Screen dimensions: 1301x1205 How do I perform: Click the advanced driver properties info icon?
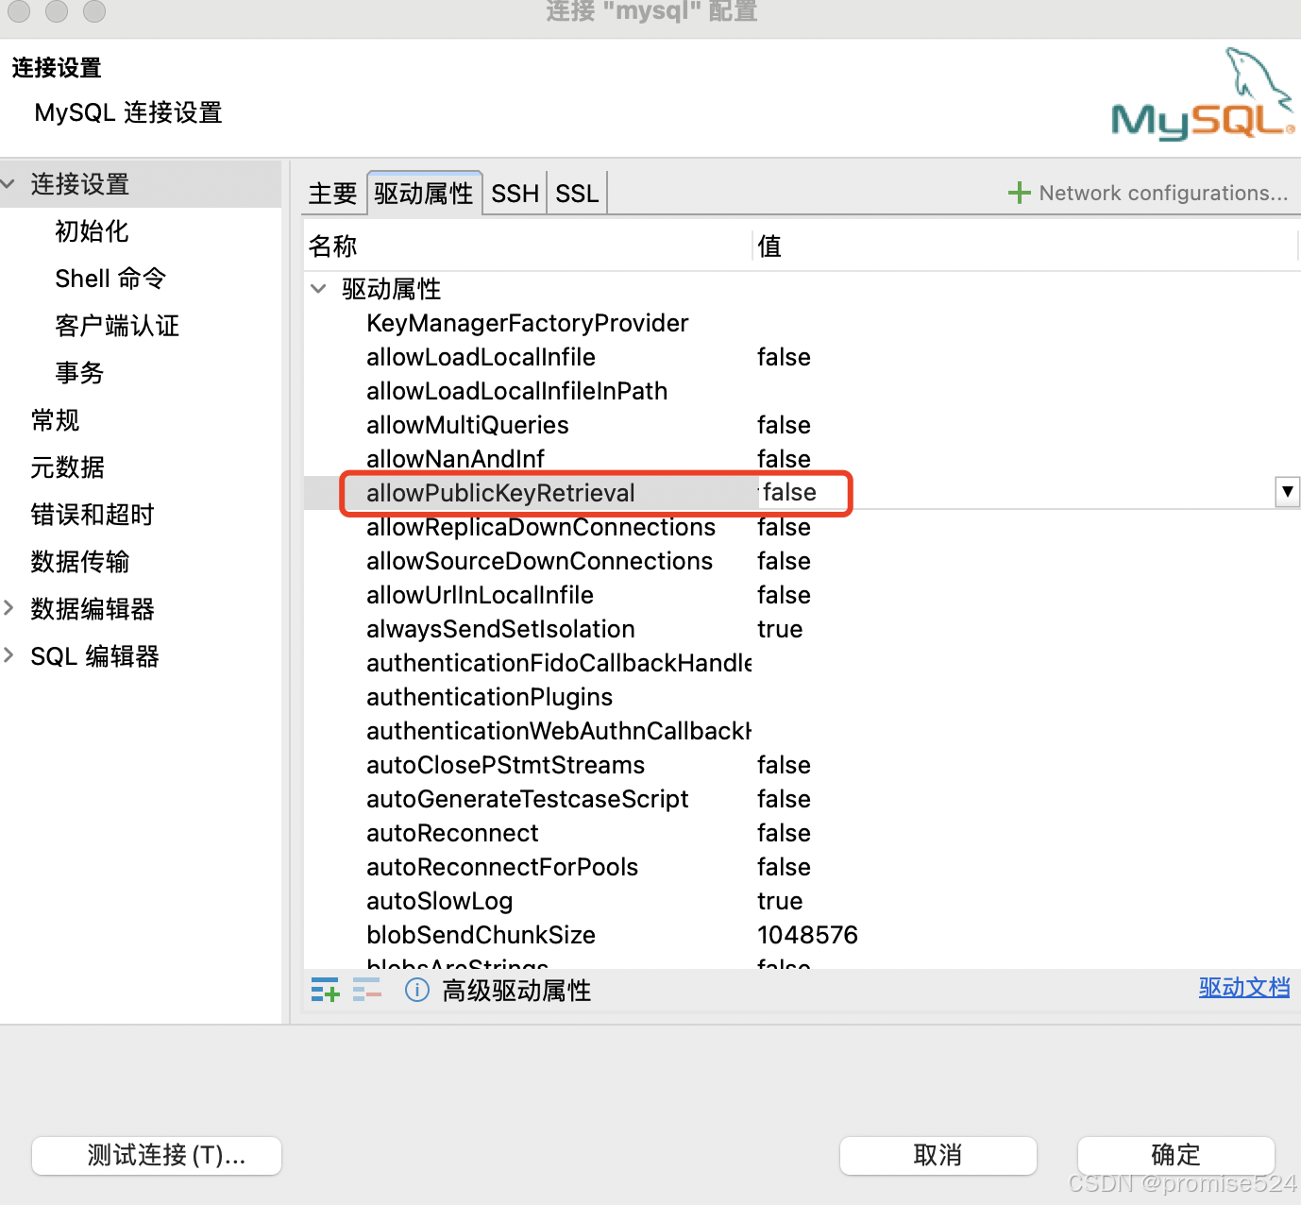coord(417,990)
